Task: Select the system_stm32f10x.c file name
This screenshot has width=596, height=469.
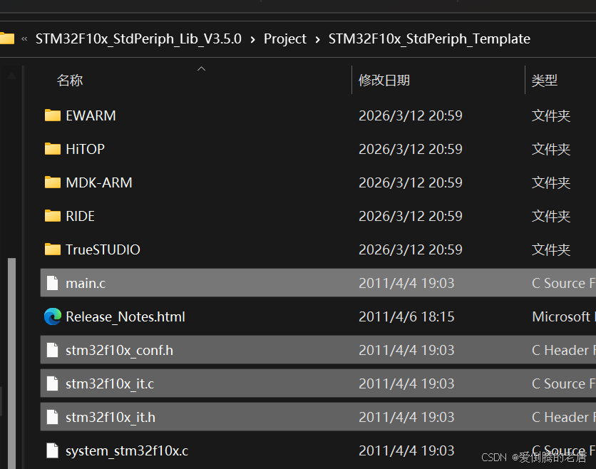Action: pyautogui.click(x=127, y=450)
